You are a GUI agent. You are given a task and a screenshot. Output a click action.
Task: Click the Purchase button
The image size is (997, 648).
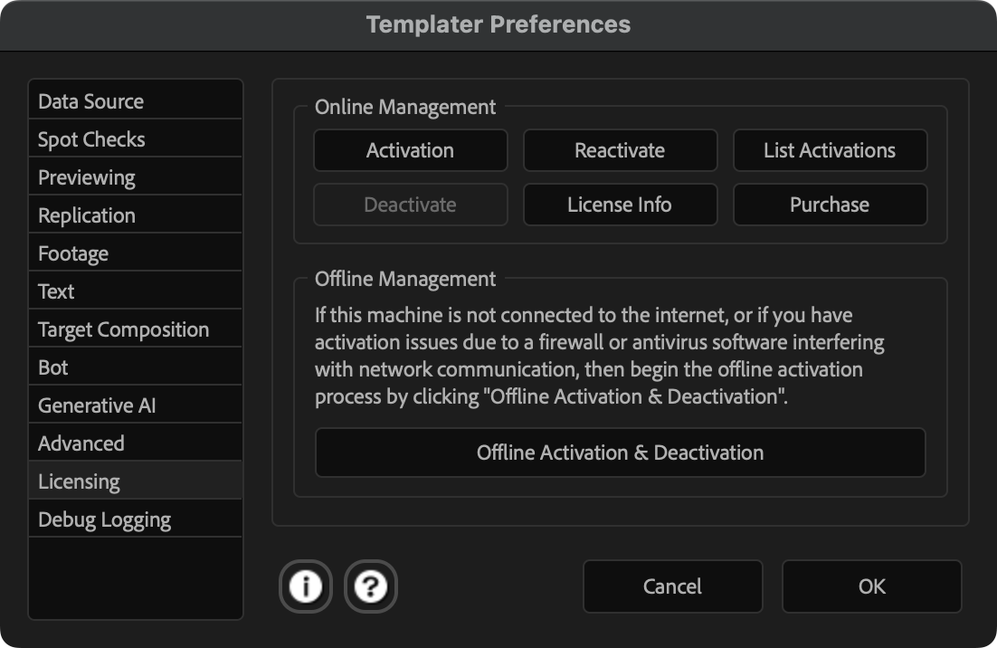(830, 205)
